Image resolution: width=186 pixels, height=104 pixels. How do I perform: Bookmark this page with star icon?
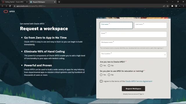click(x=168, y=6)
